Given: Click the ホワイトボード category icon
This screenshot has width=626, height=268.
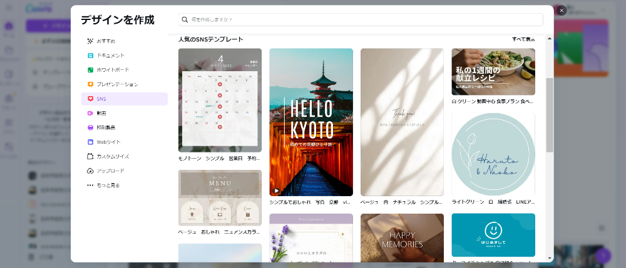Looking at the screenshot, I should pos(90,70).
